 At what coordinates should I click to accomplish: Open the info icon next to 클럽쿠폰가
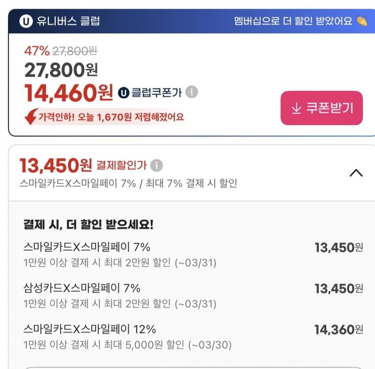click(x=191, y=92)
